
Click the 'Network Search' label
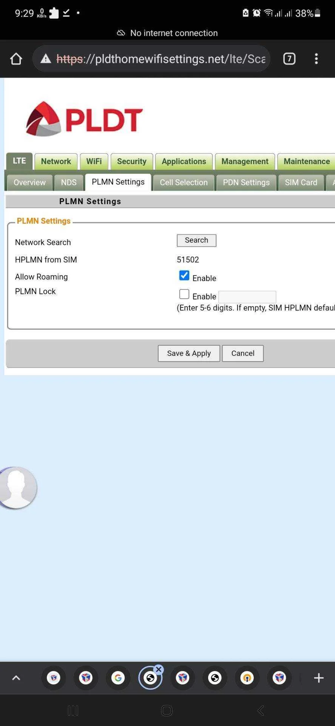(x=43, y=242)
